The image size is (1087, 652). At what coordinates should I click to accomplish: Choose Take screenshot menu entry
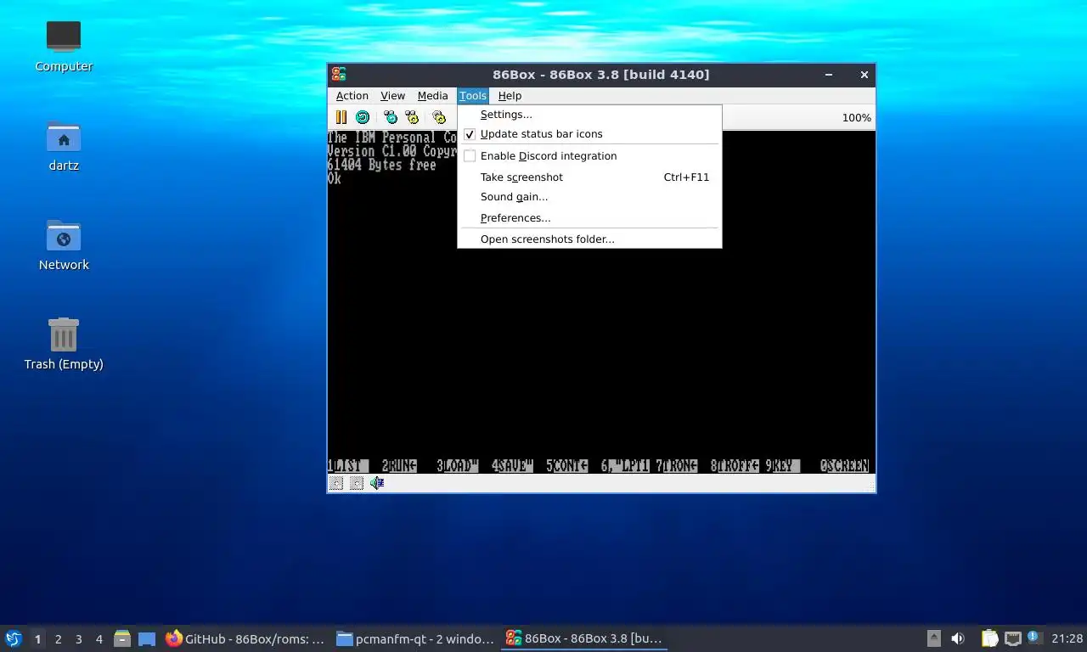(x=589, y=177)
